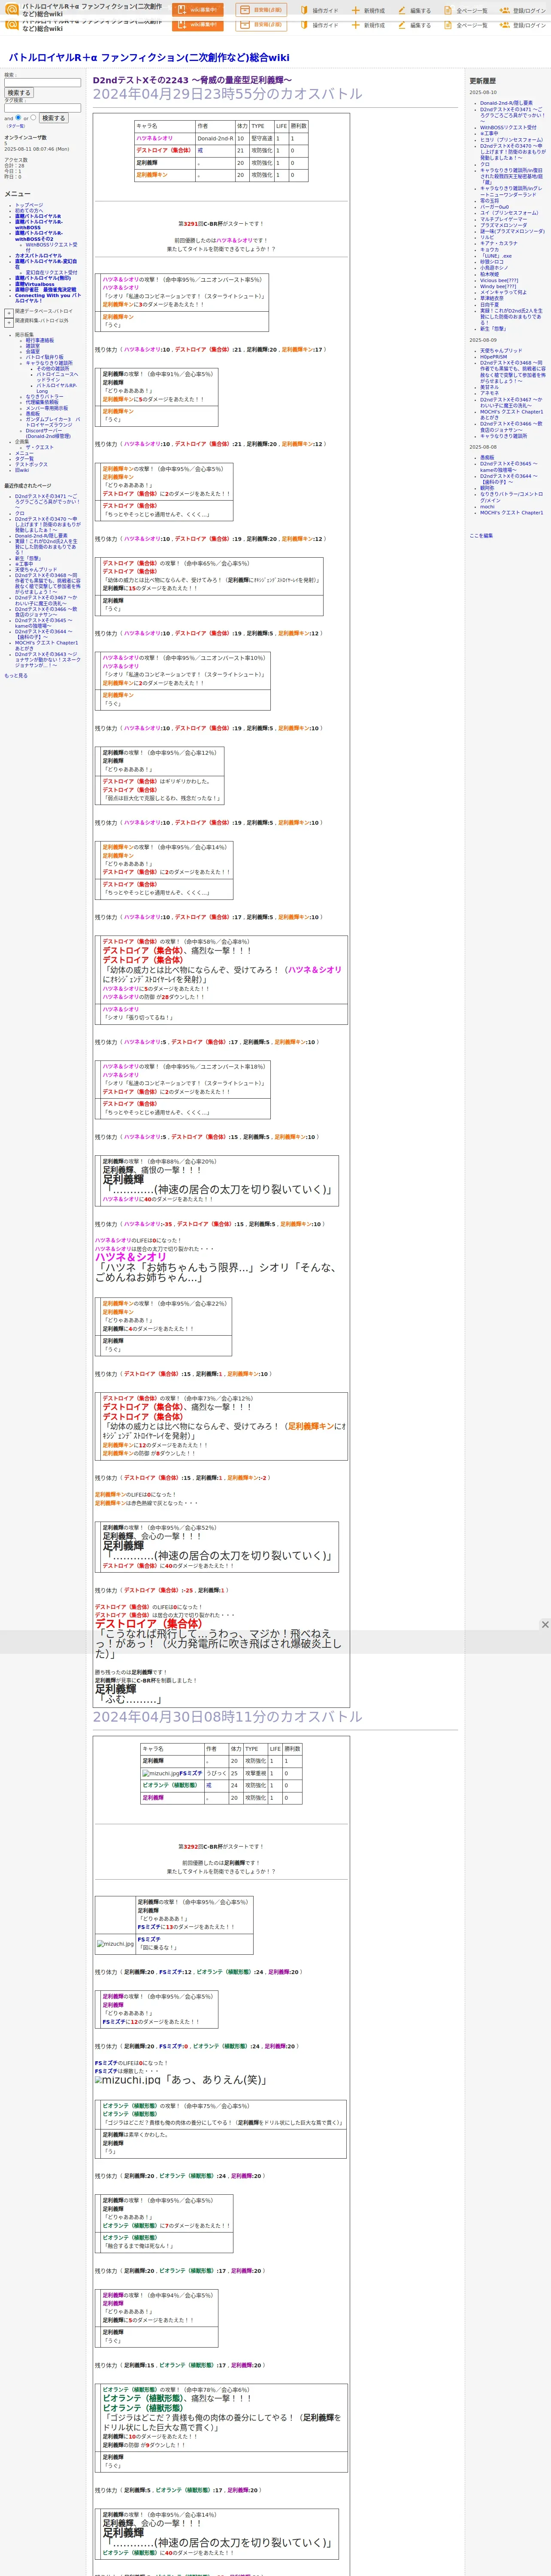The image size is (551, 2576).
Task: Click heading 2024年04月30日08時11分のカオスバトル
Action: click(228, 1716)
